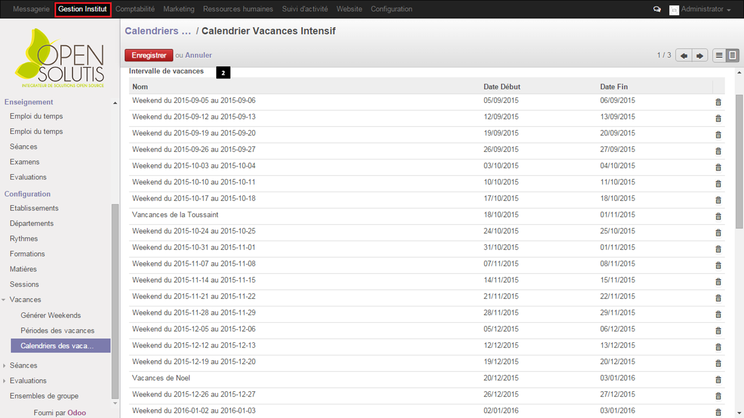Open the conversations chat icon
Screen dimensions: 744x418
tap(657, 9)
